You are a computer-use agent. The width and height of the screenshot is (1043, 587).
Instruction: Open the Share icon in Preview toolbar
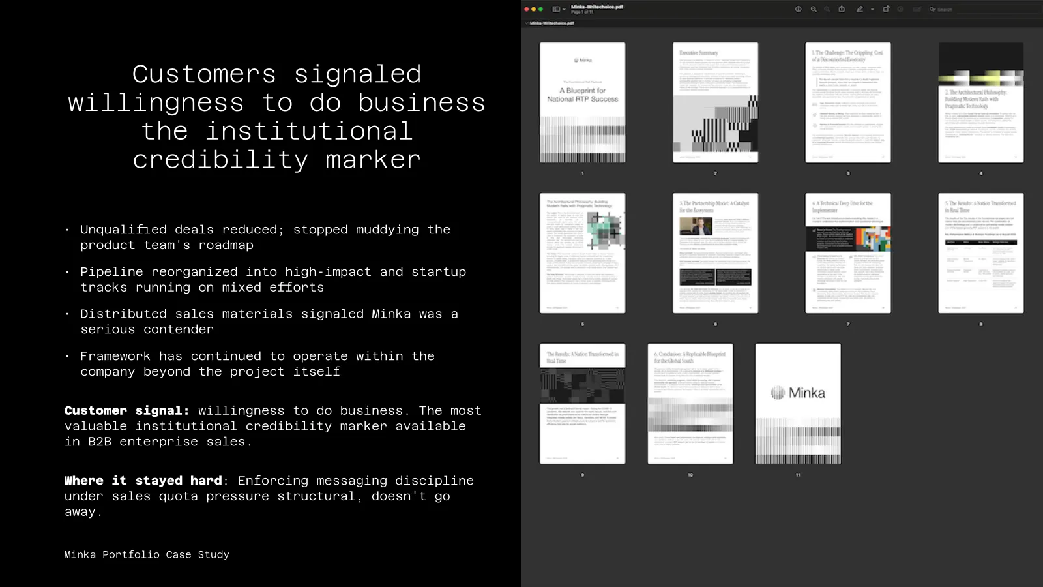pyautogui.click(x=842, y=9)
